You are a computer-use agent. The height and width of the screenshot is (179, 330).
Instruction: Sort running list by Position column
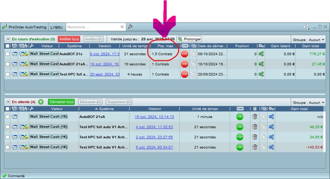pos(242,46)
